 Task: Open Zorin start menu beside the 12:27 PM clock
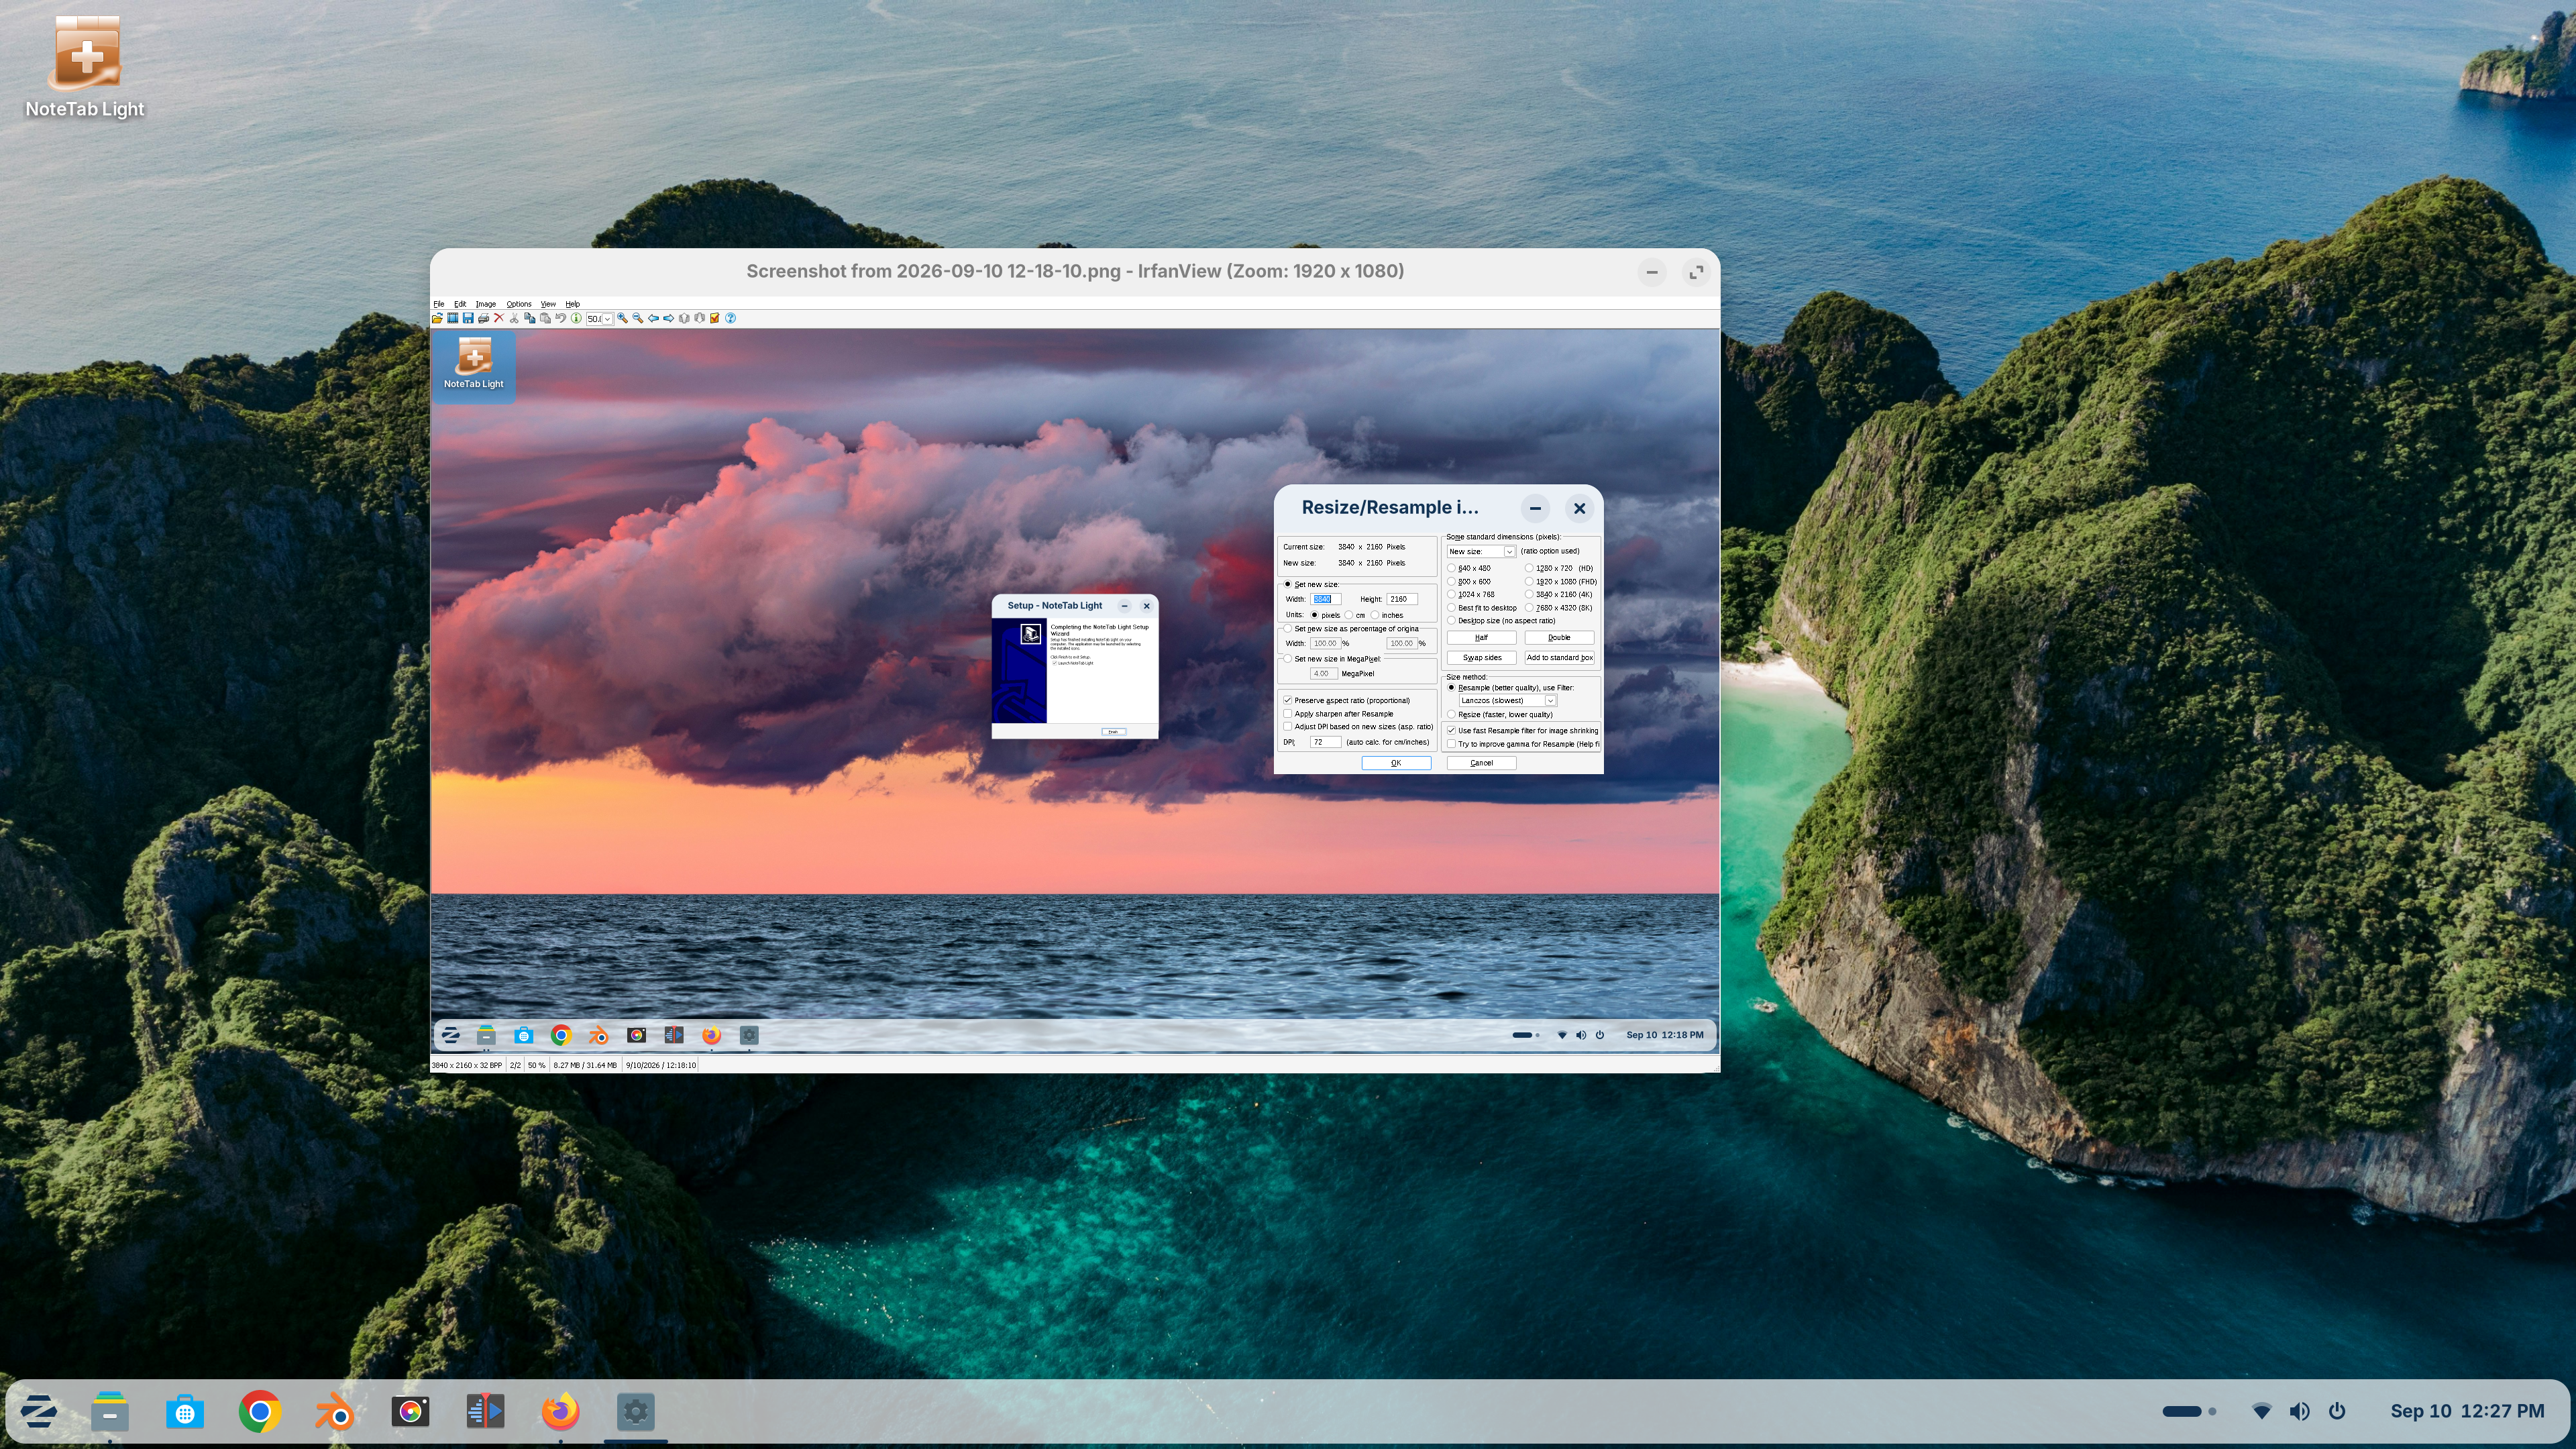[x=39, y=1411]
